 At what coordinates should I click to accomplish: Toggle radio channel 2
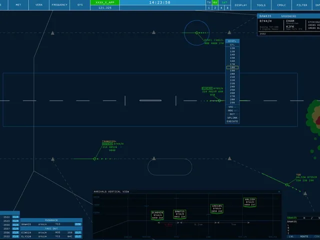coord(215,8)
